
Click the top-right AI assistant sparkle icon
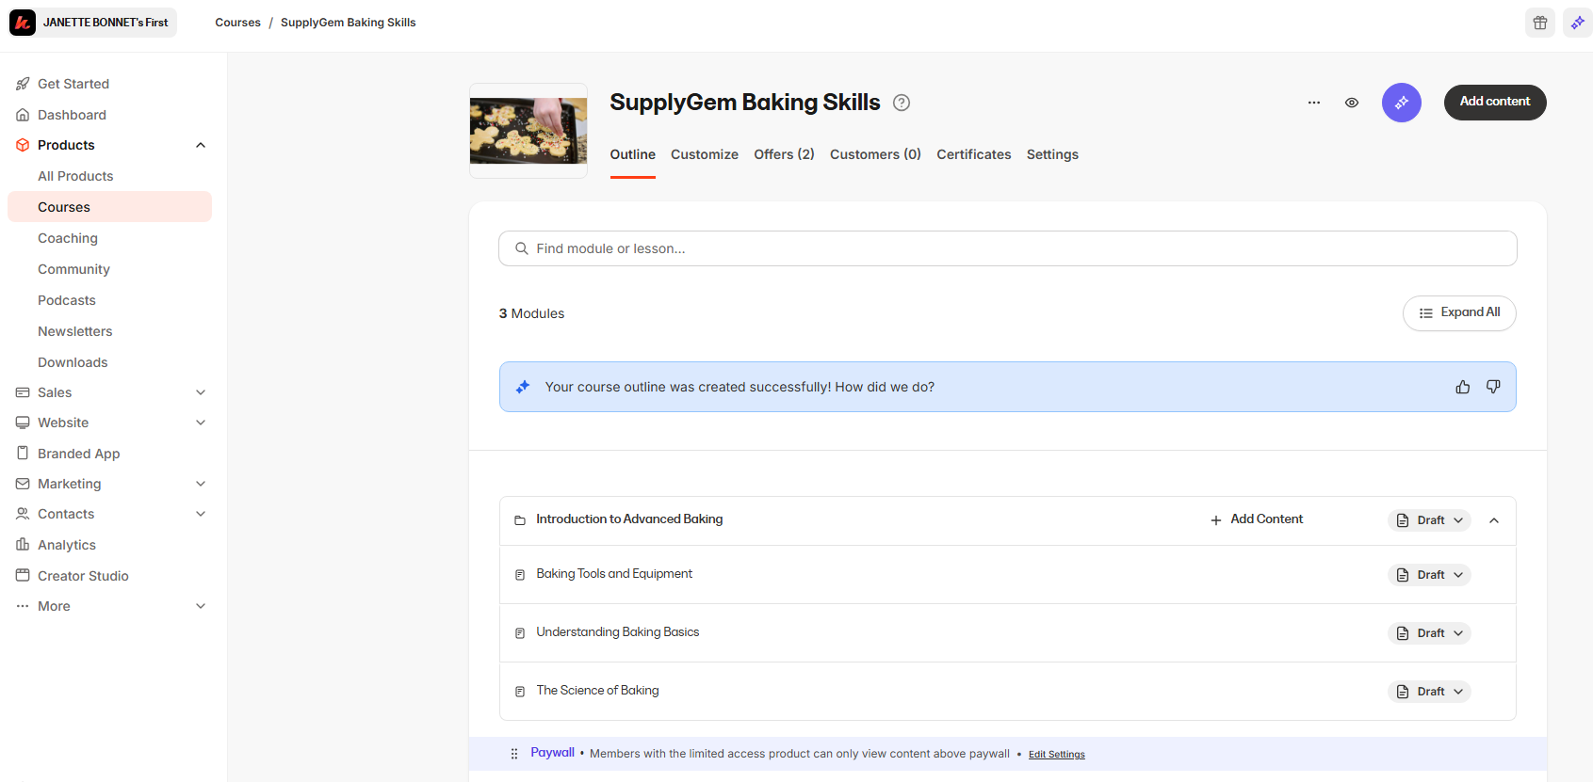click(1577, 23)
